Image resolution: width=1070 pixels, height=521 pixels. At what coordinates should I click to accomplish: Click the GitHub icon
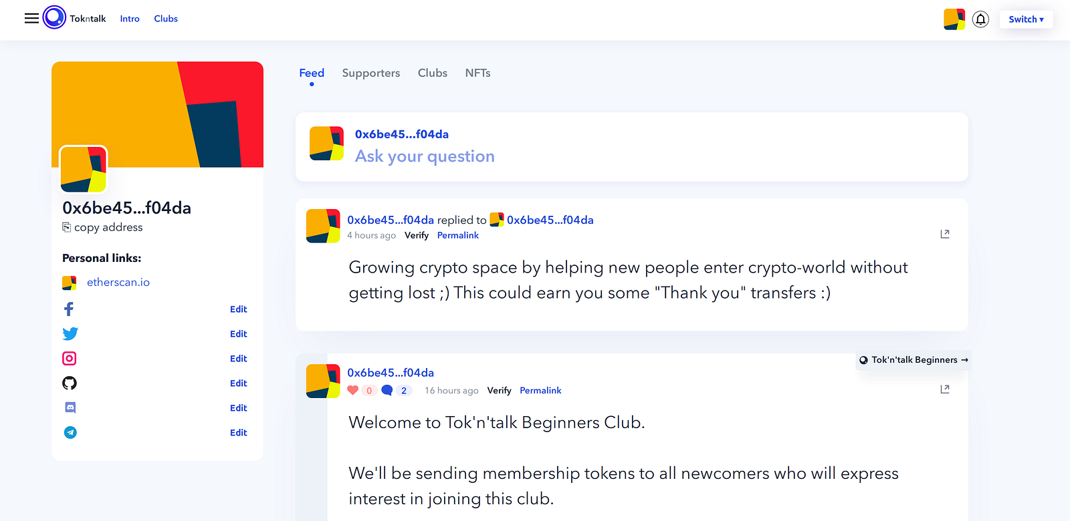pyautogui.click(x=70, y=383)
